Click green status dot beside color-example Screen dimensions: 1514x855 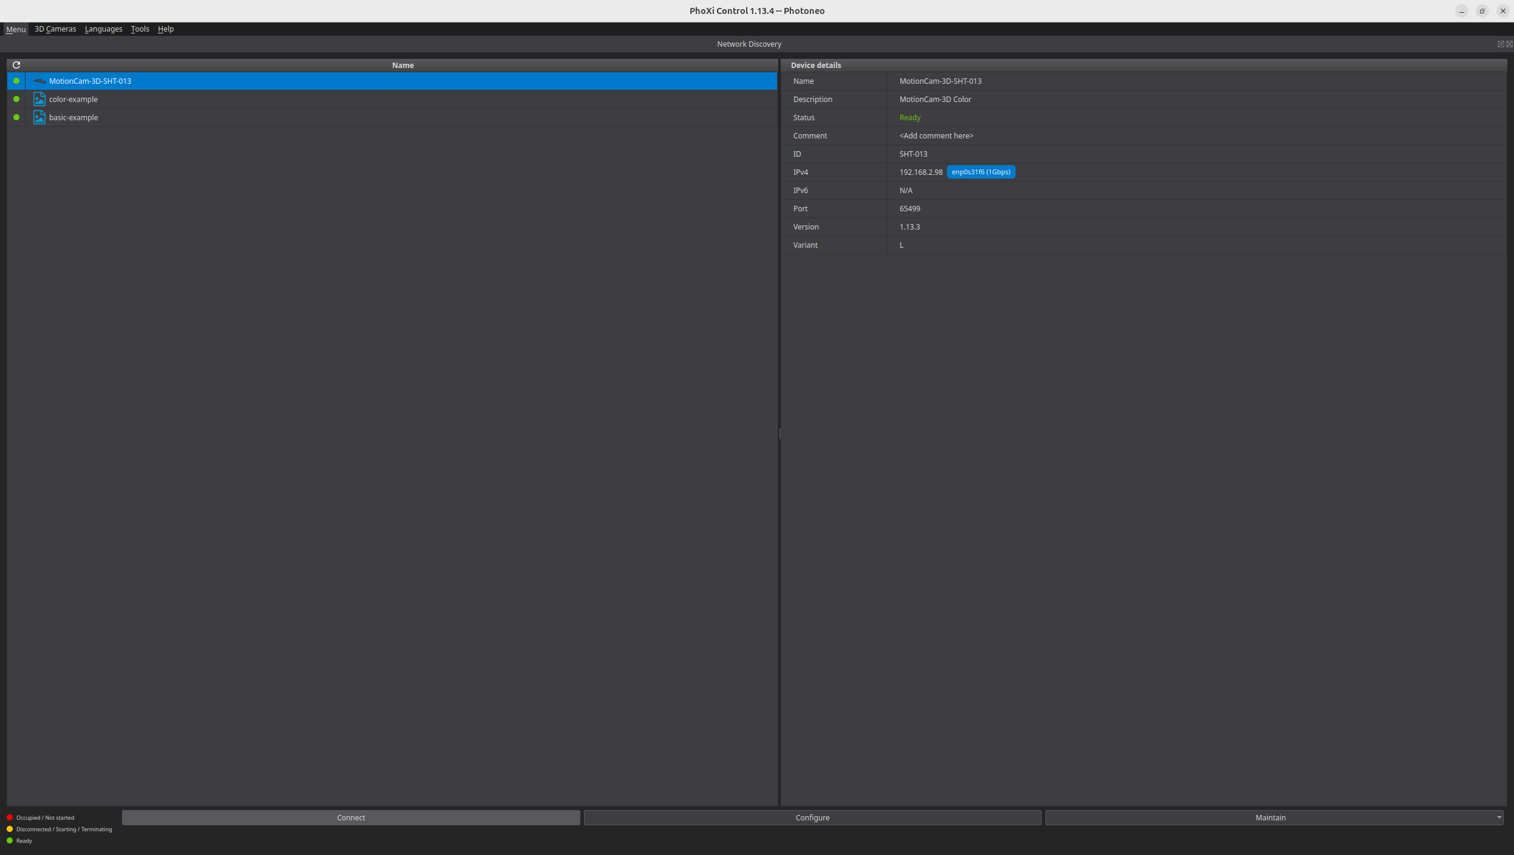click(16, 99)
